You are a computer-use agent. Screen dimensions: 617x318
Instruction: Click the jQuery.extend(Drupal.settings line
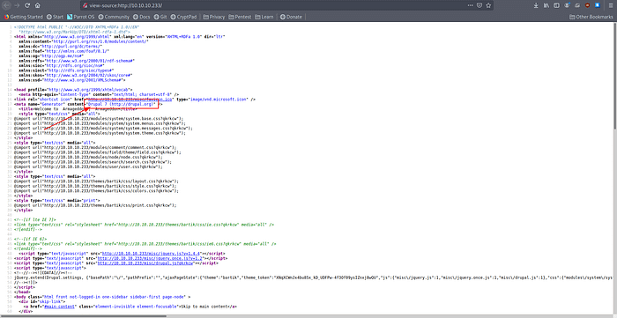tap(313, 277)
